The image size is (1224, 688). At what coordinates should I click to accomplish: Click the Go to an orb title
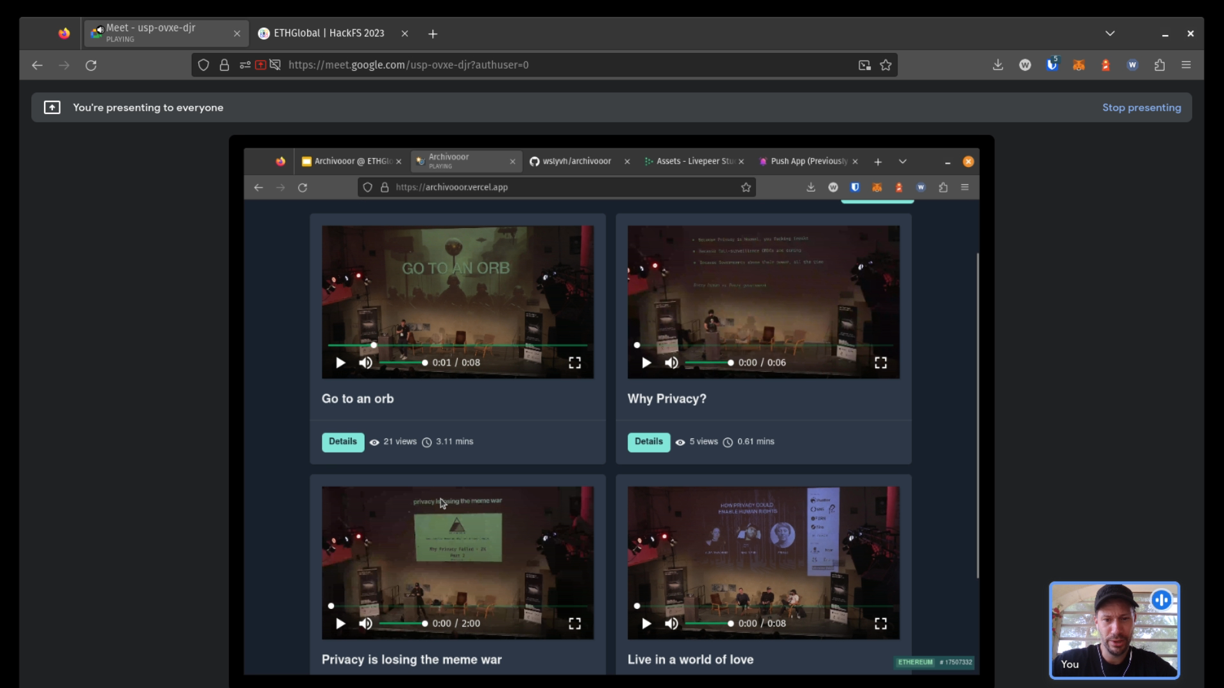tap(358, 399)
